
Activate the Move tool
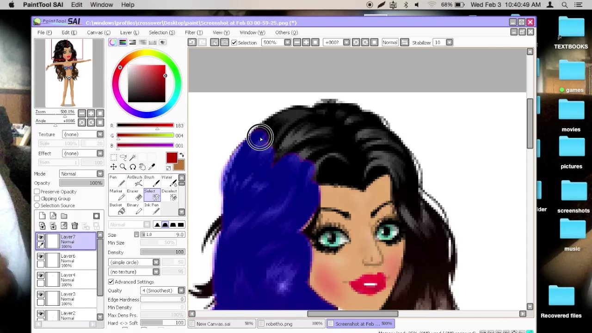(x=113, y=167)
